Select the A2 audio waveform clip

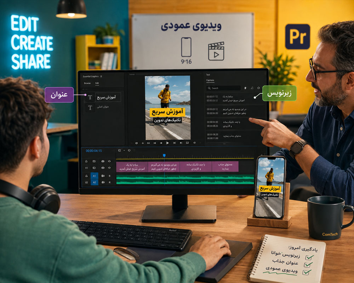(185, 182)
